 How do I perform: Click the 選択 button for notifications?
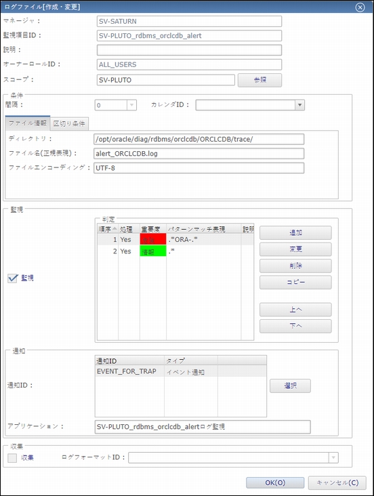coord(290,386)
